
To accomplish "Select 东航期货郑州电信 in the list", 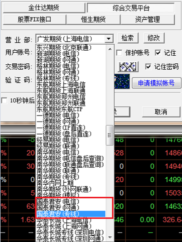I will pos(71,97).
